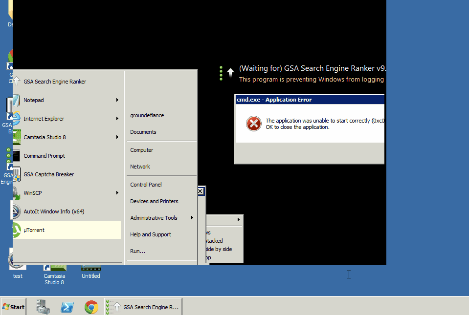
Task: Launch GSA Captcha Breaker from the Start menu
Action: (x=67, y=174)
